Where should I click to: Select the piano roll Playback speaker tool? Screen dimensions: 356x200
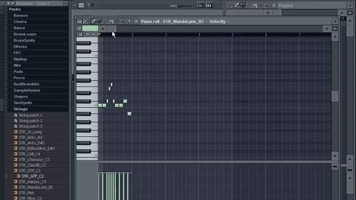click(128, 21)
